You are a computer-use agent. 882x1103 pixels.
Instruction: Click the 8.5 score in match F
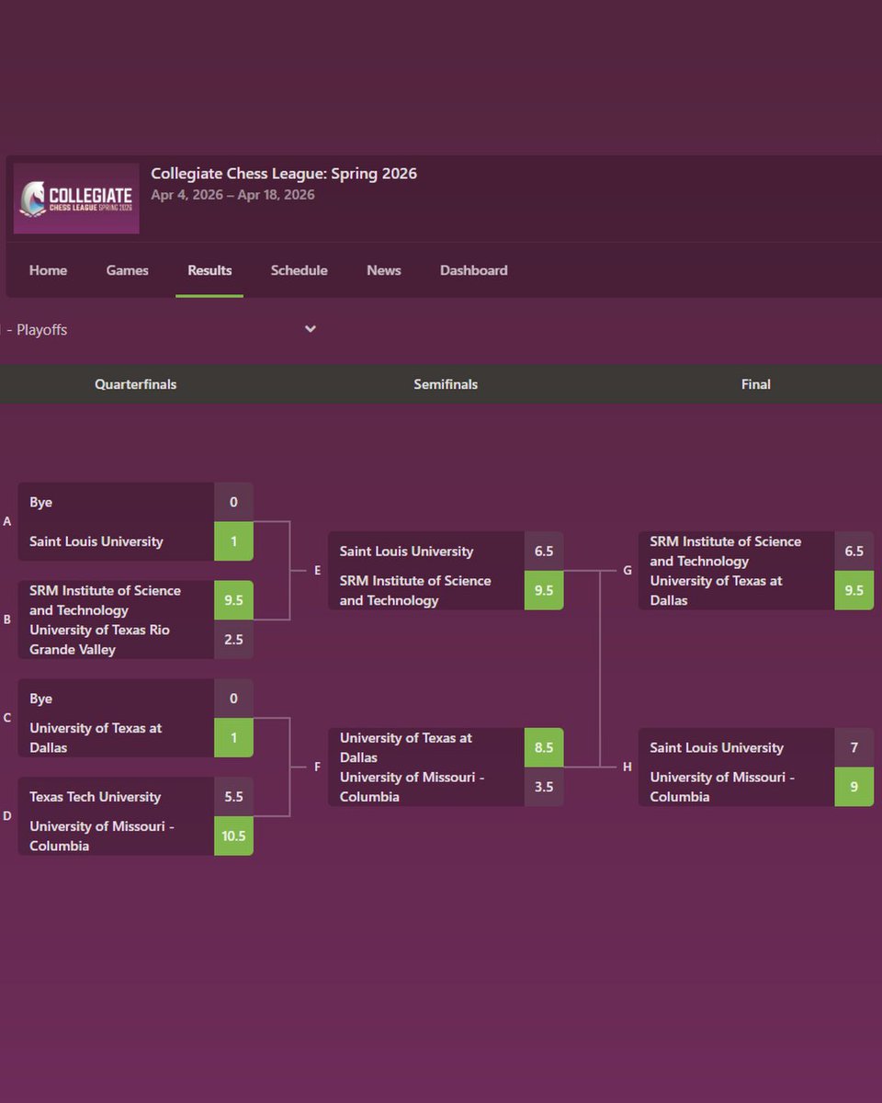pos(544,747)
